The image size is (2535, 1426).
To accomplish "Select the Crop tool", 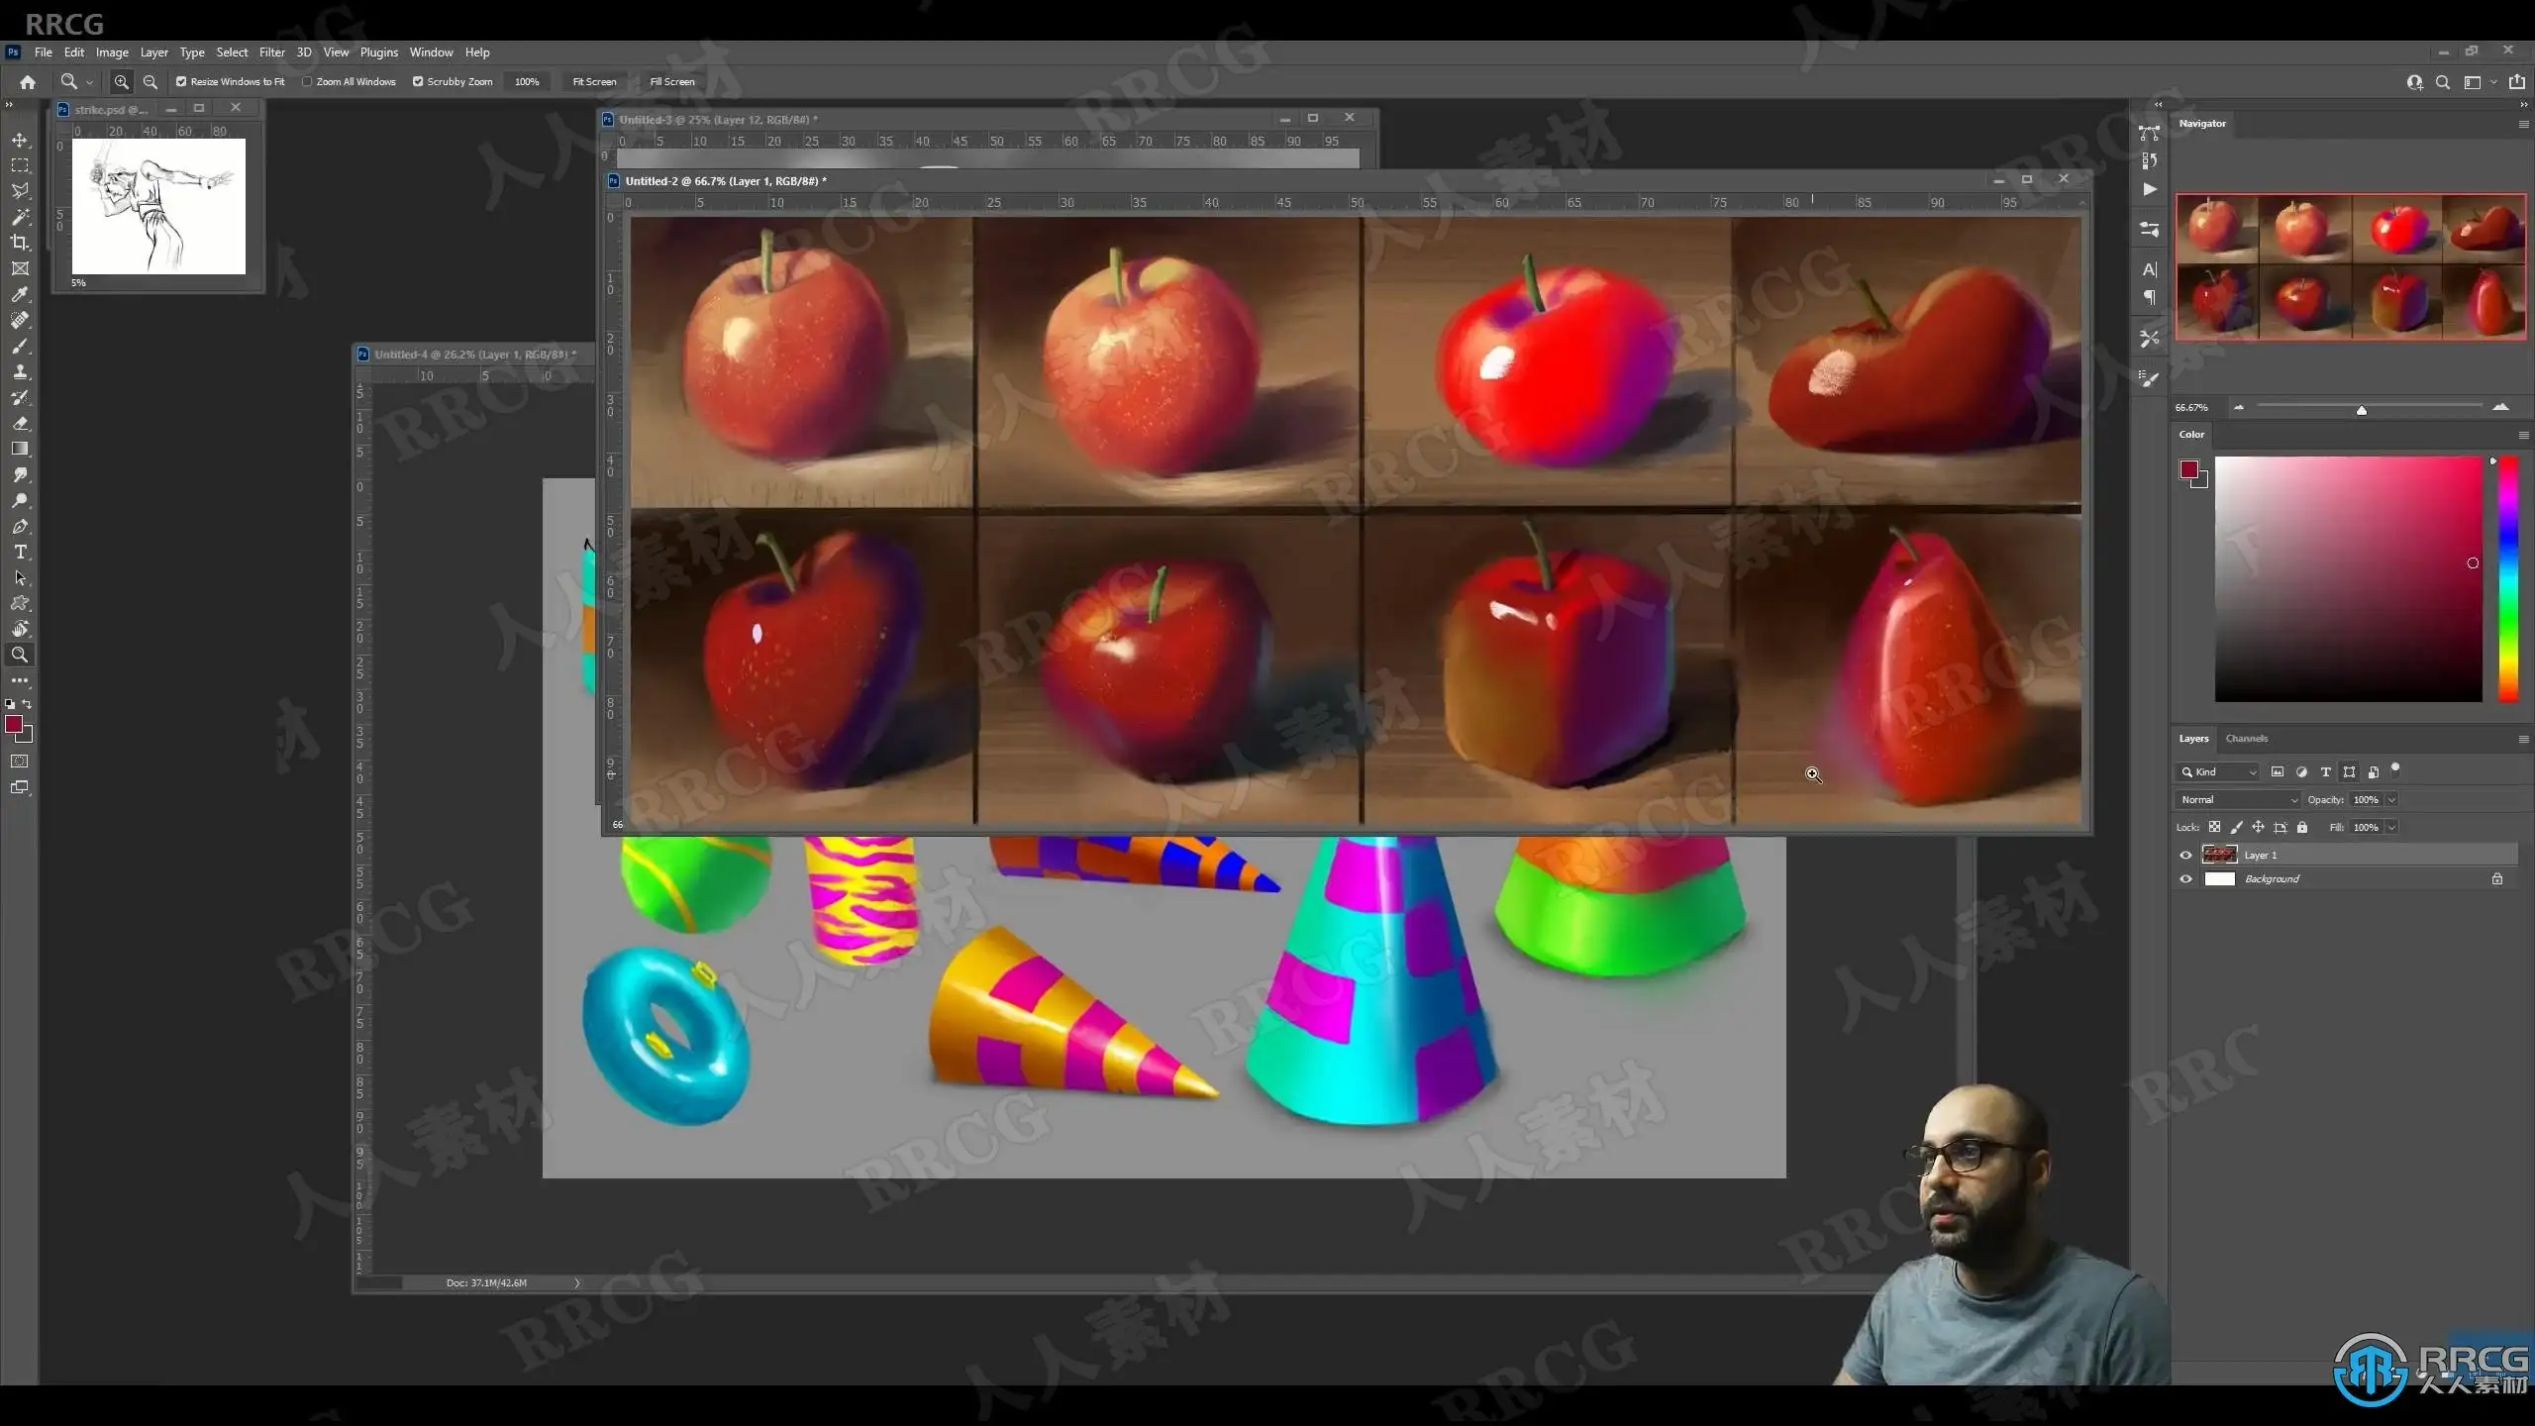I will [x=20, y=243].
